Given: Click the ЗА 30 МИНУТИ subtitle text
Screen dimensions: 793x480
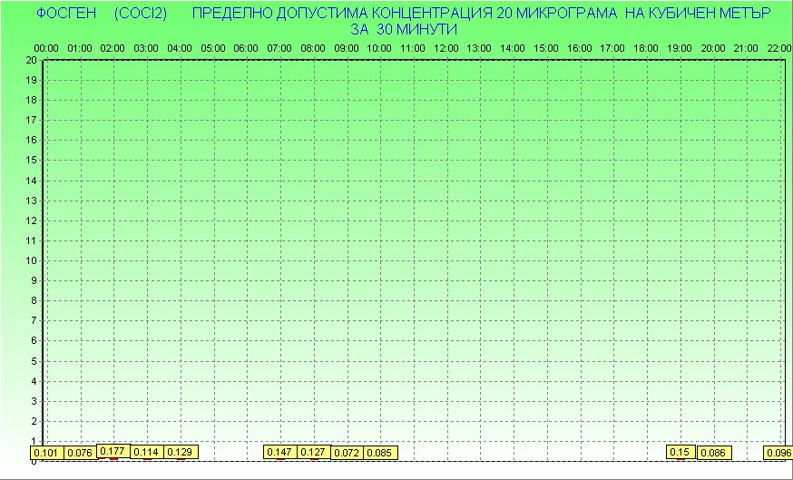Looking at the screenshot, I should [x=403, y=29].
